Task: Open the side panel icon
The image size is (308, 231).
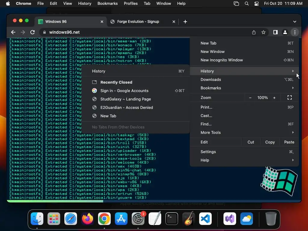Action: coord(276,32)
